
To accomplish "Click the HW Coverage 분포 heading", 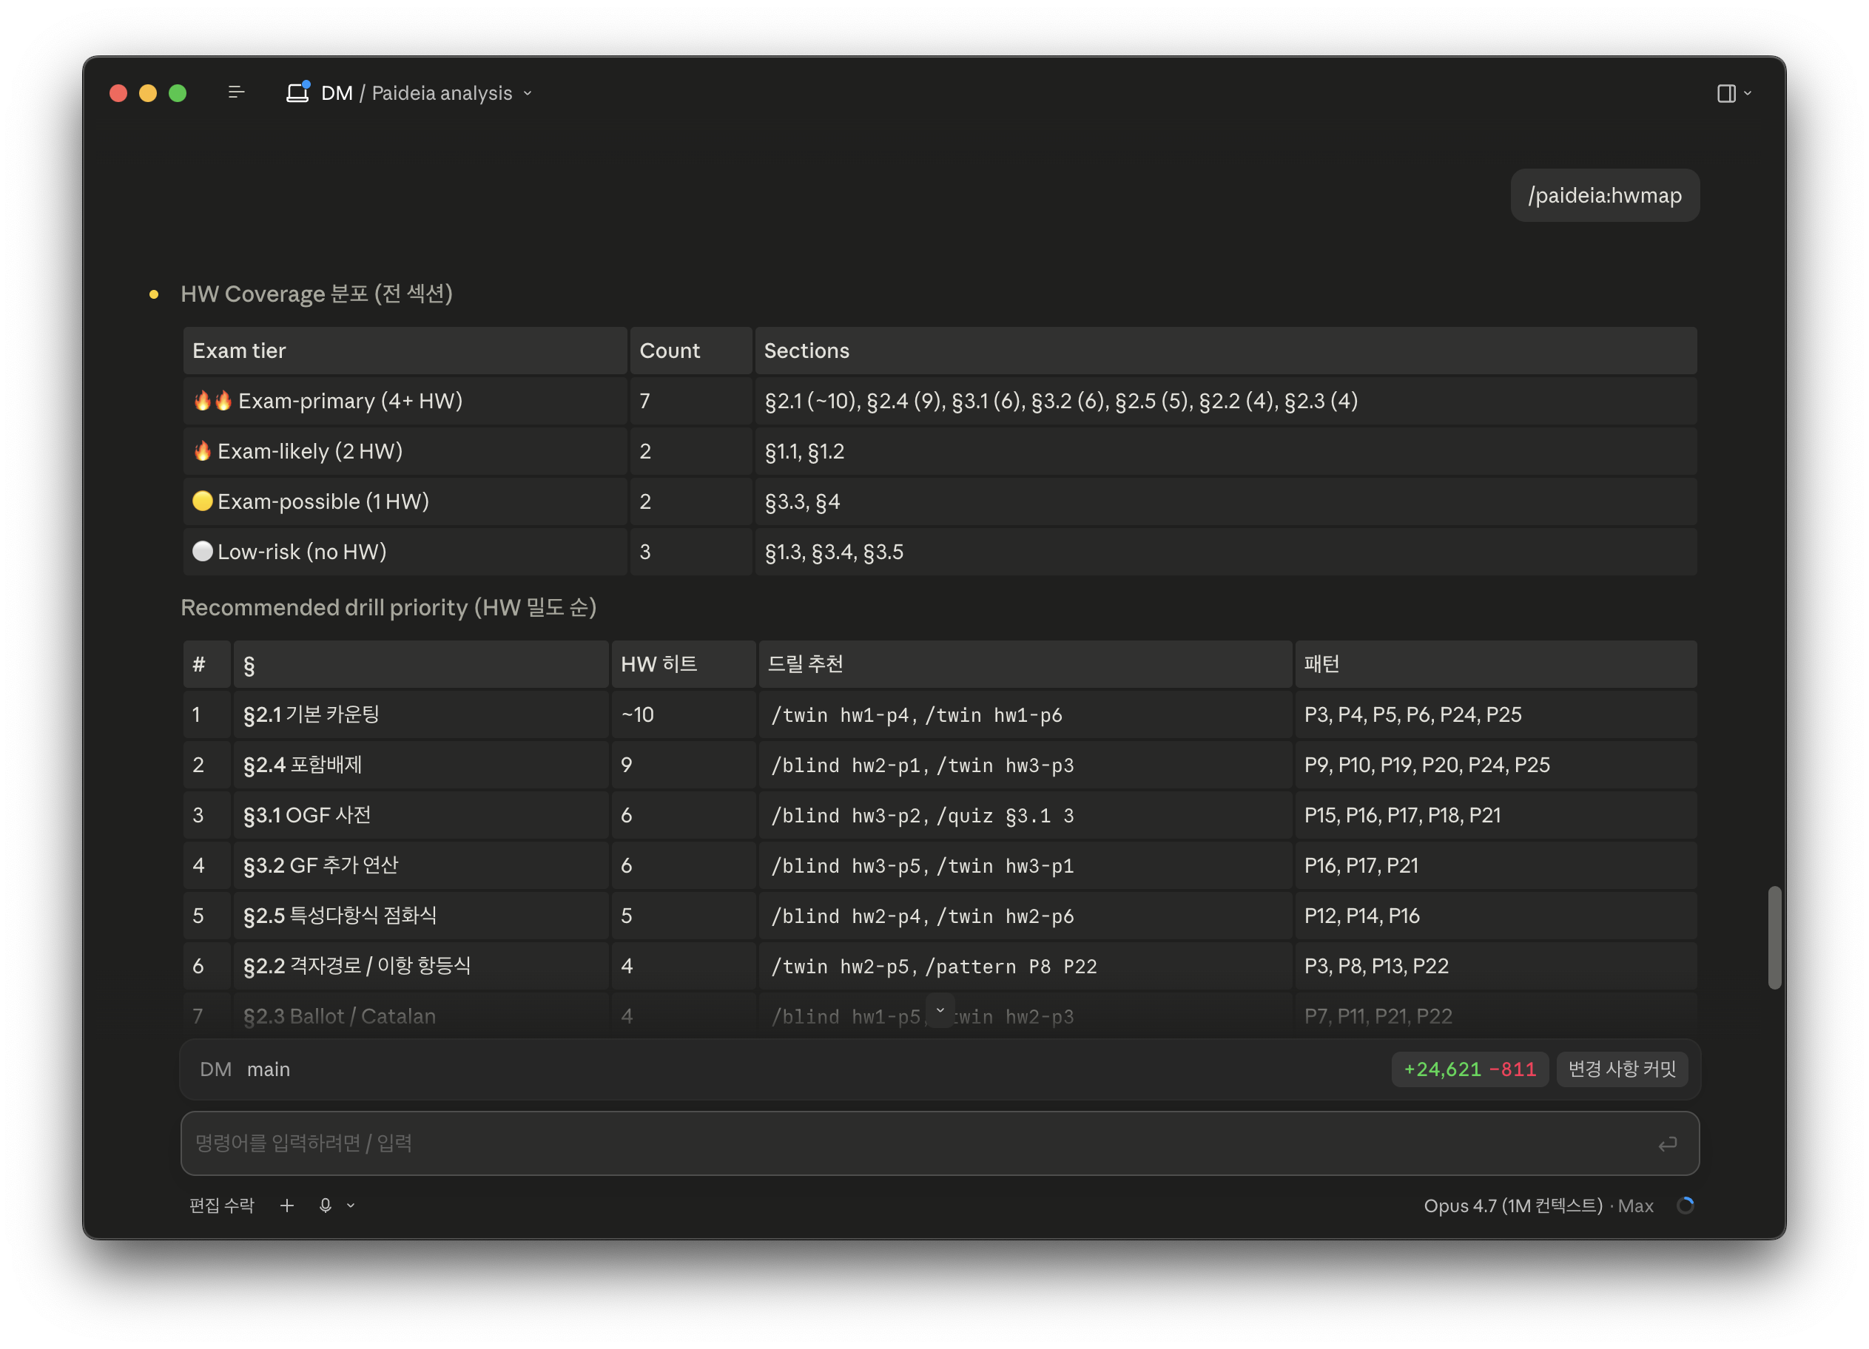I will coord(317,293).
